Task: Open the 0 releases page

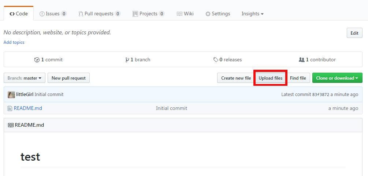Action: tap(227, 60)
